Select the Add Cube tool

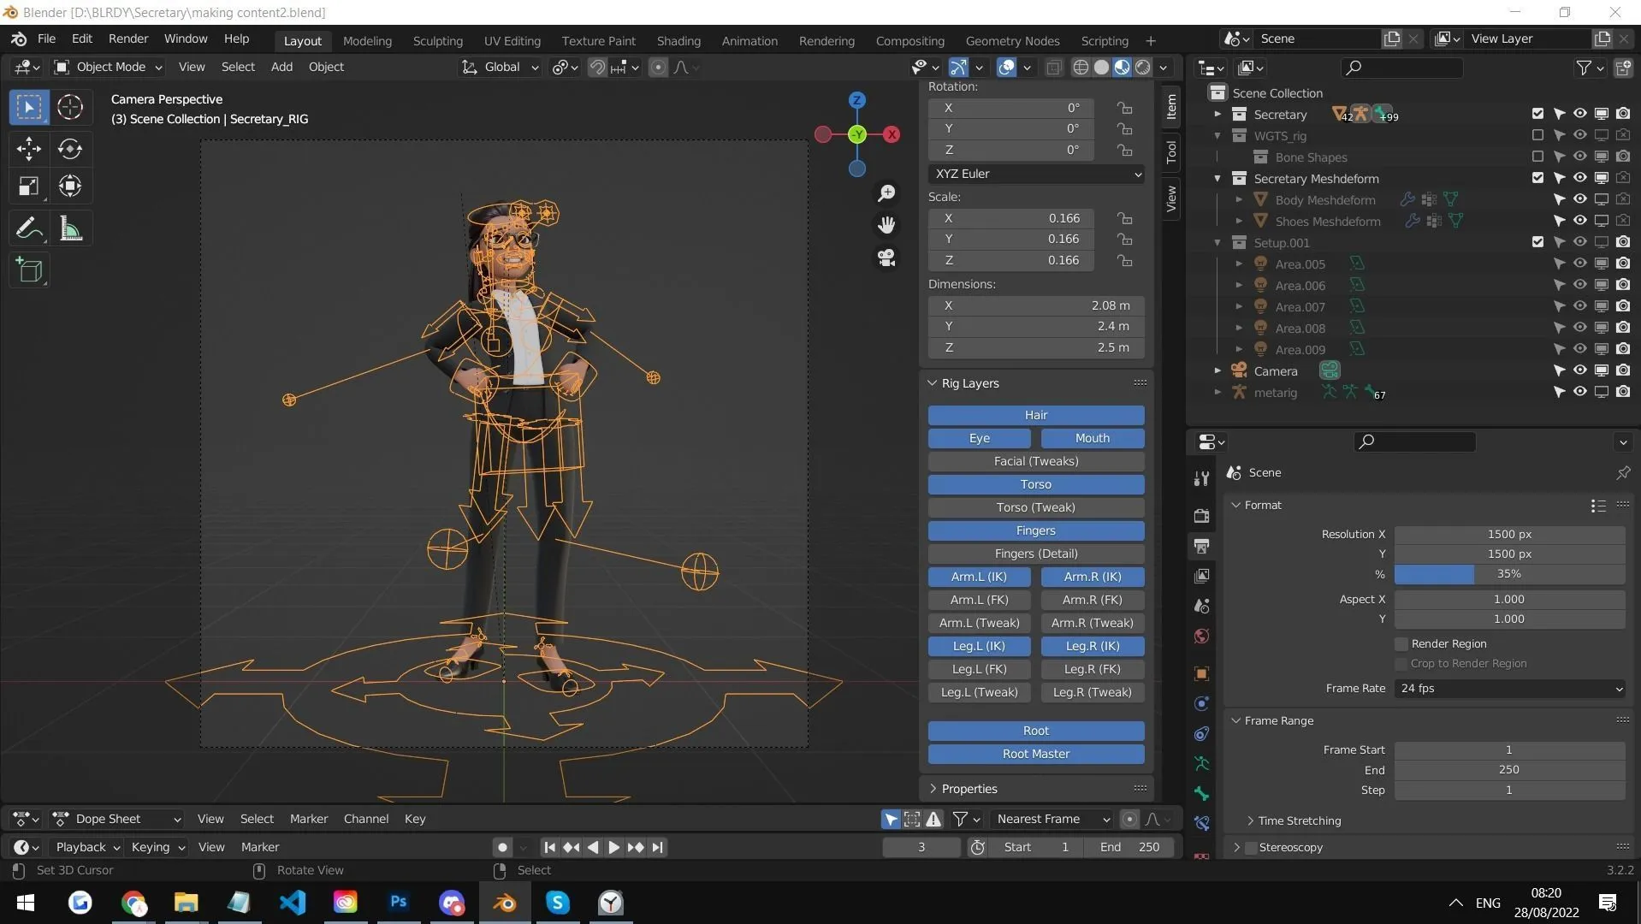coord(30,271)
